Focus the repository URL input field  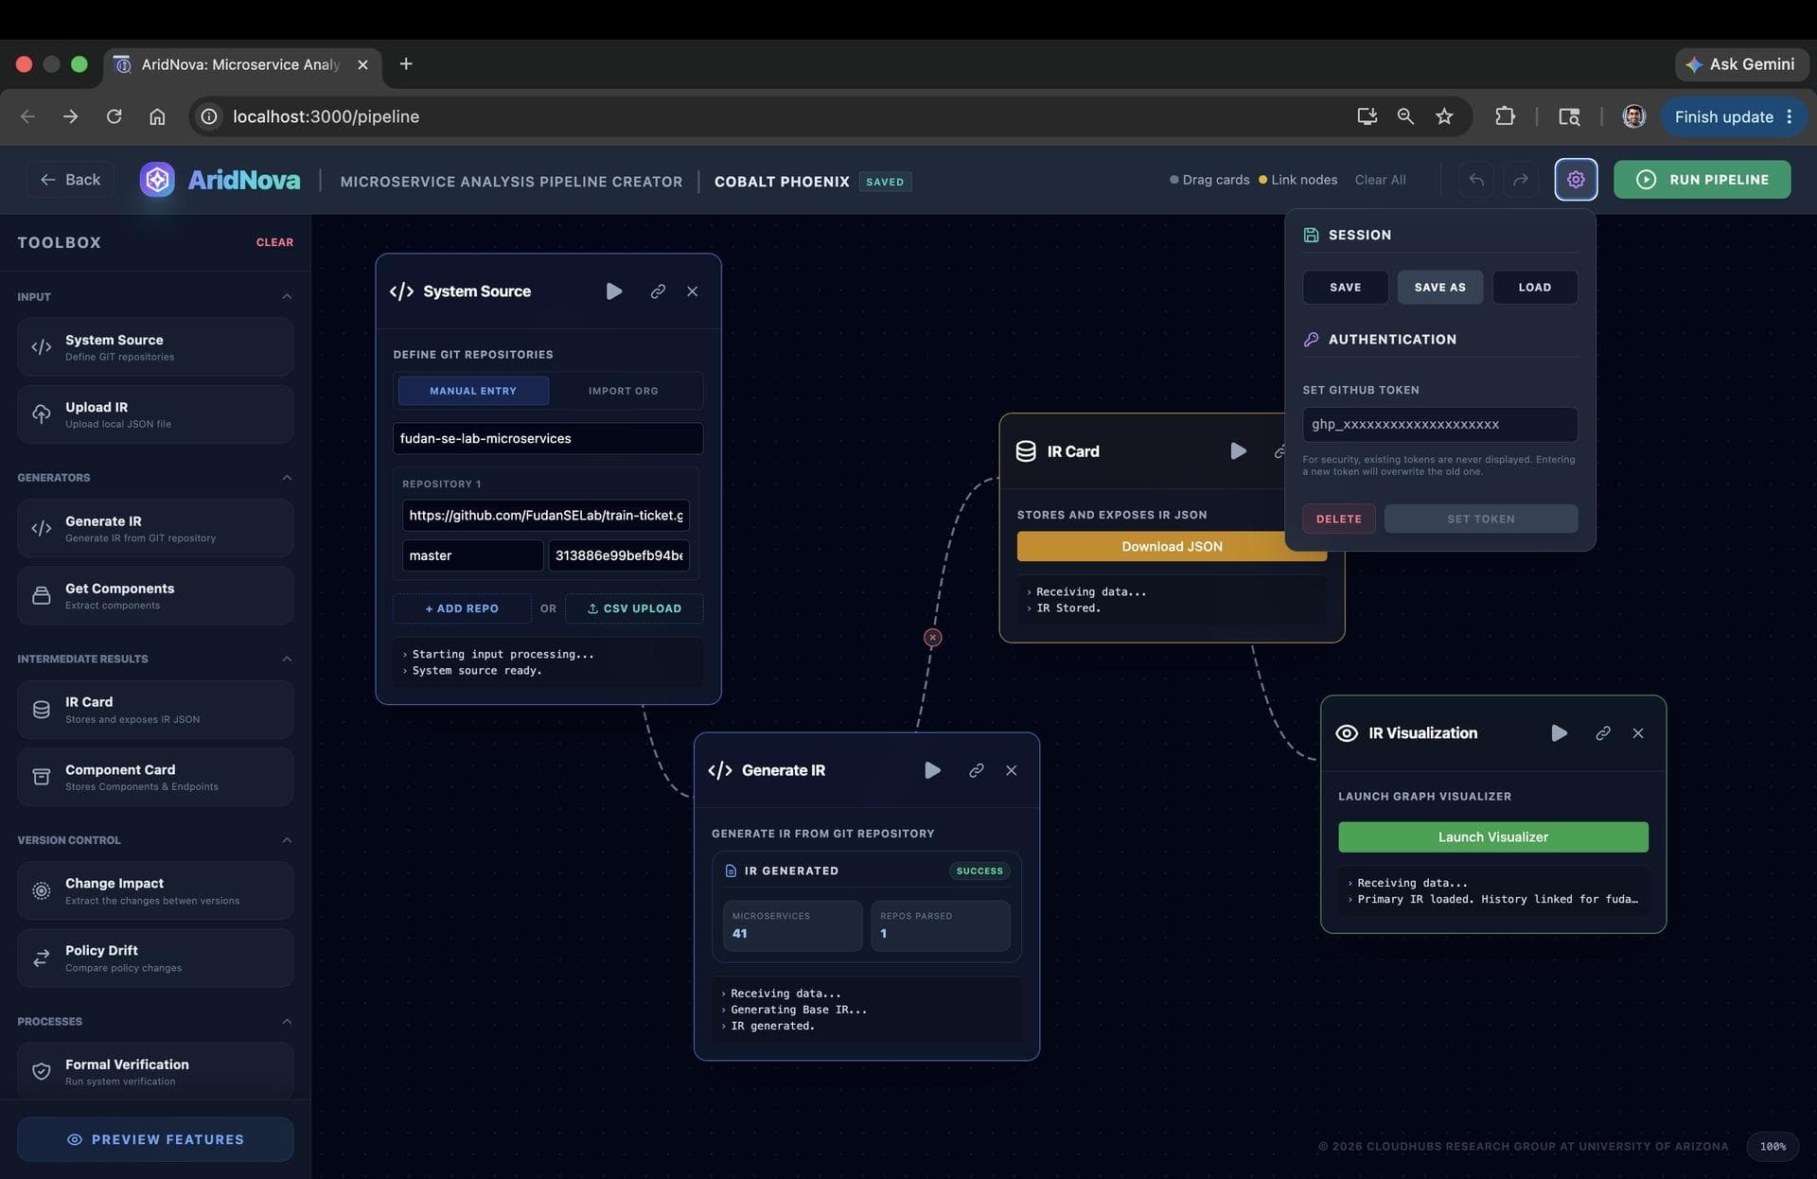click(546, 515)
